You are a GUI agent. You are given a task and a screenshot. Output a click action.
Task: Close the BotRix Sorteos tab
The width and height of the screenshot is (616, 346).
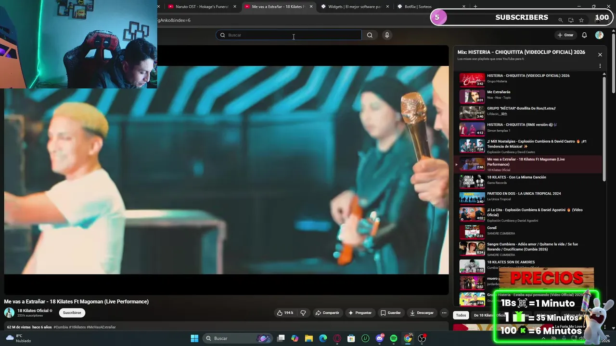[x=464, y=7]
